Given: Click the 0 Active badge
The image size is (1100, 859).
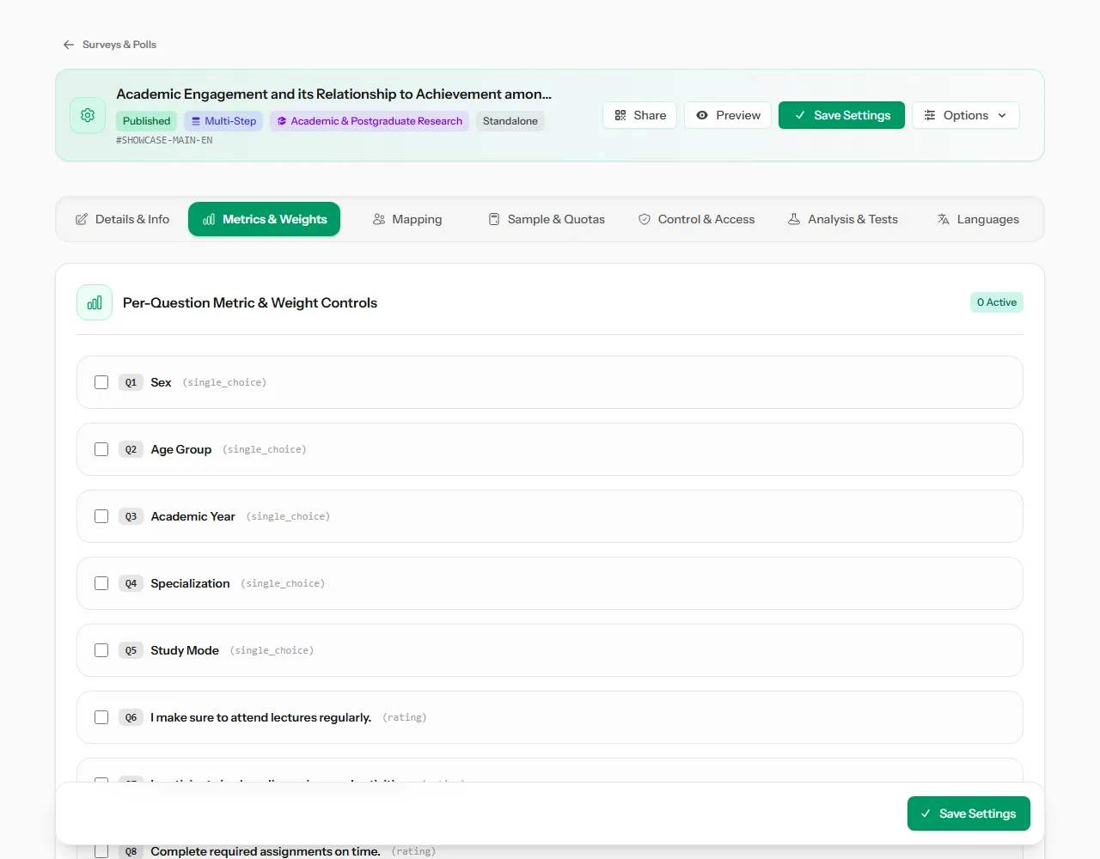Looking at the screenshot, I should (x=997, y=302).
